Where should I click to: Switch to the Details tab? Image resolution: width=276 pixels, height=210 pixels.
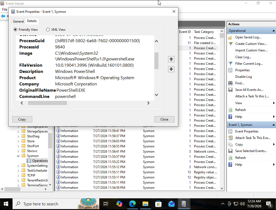(x=32, y=21)
